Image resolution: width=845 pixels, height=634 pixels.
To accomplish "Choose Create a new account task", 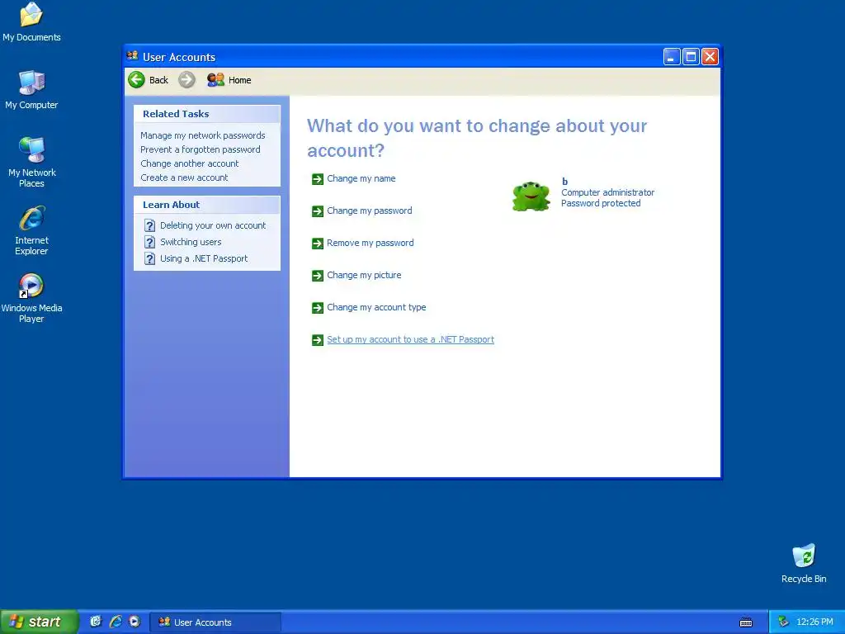I will point(184,177).
